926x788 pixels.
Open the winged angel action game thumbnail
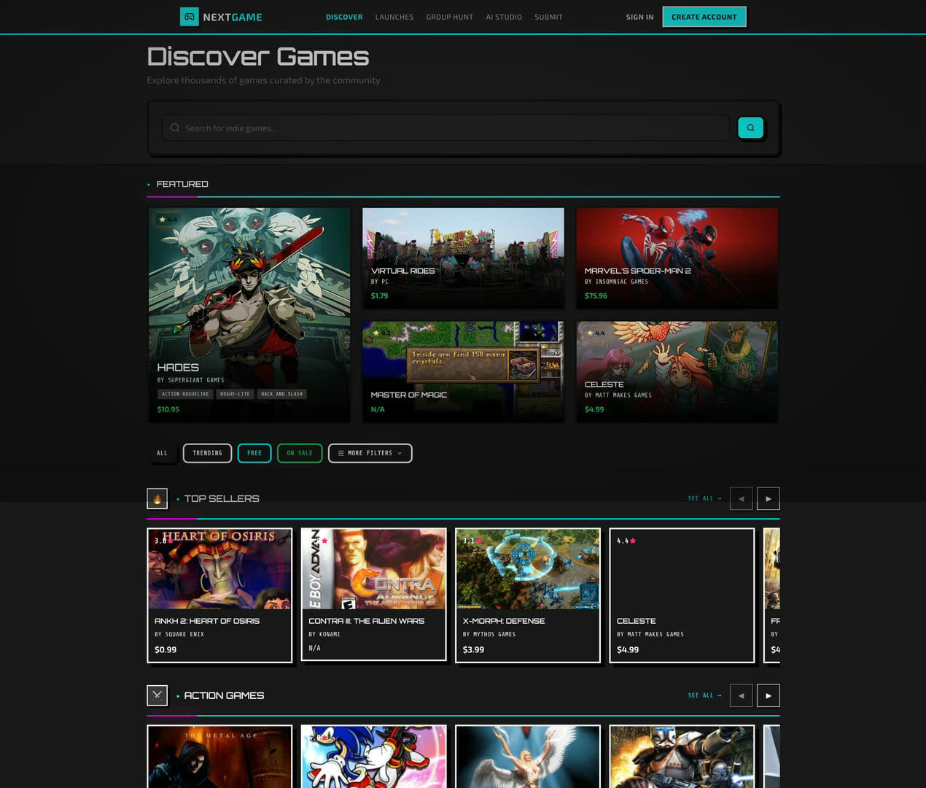[x=528, y=757]
